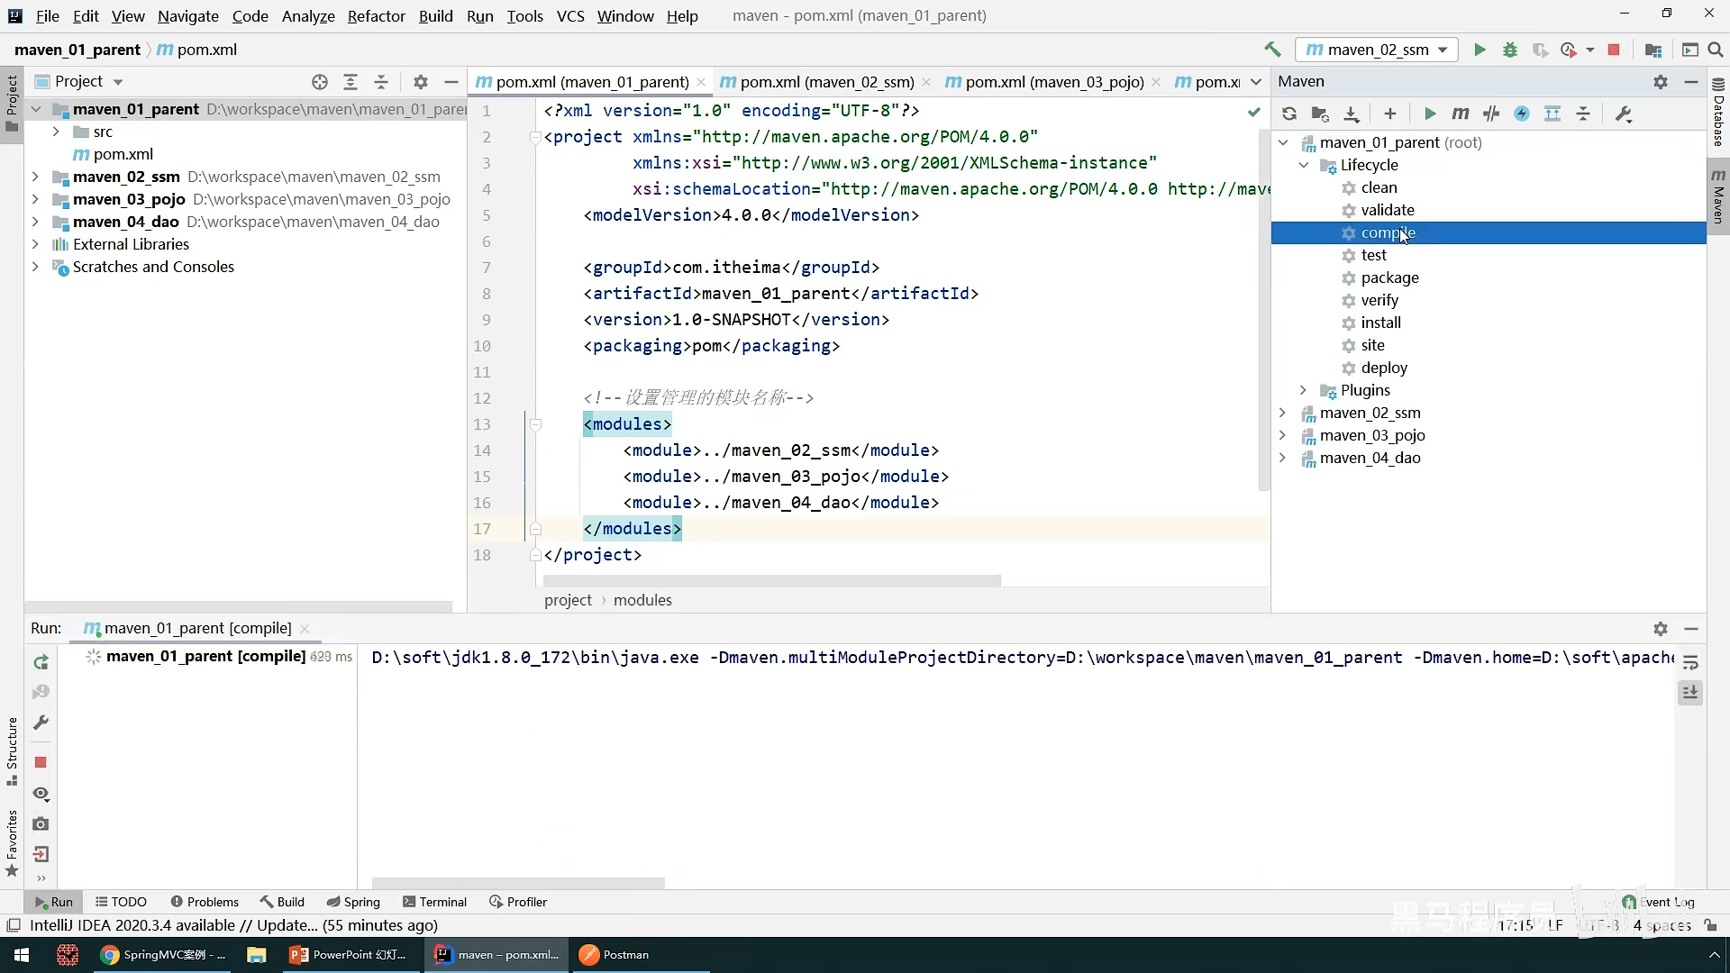This screenshot has height=973, width=1730.
Task: Switch to pom.xml (maven_03_pojo) tab
Action: click(x=1053, y=82)
